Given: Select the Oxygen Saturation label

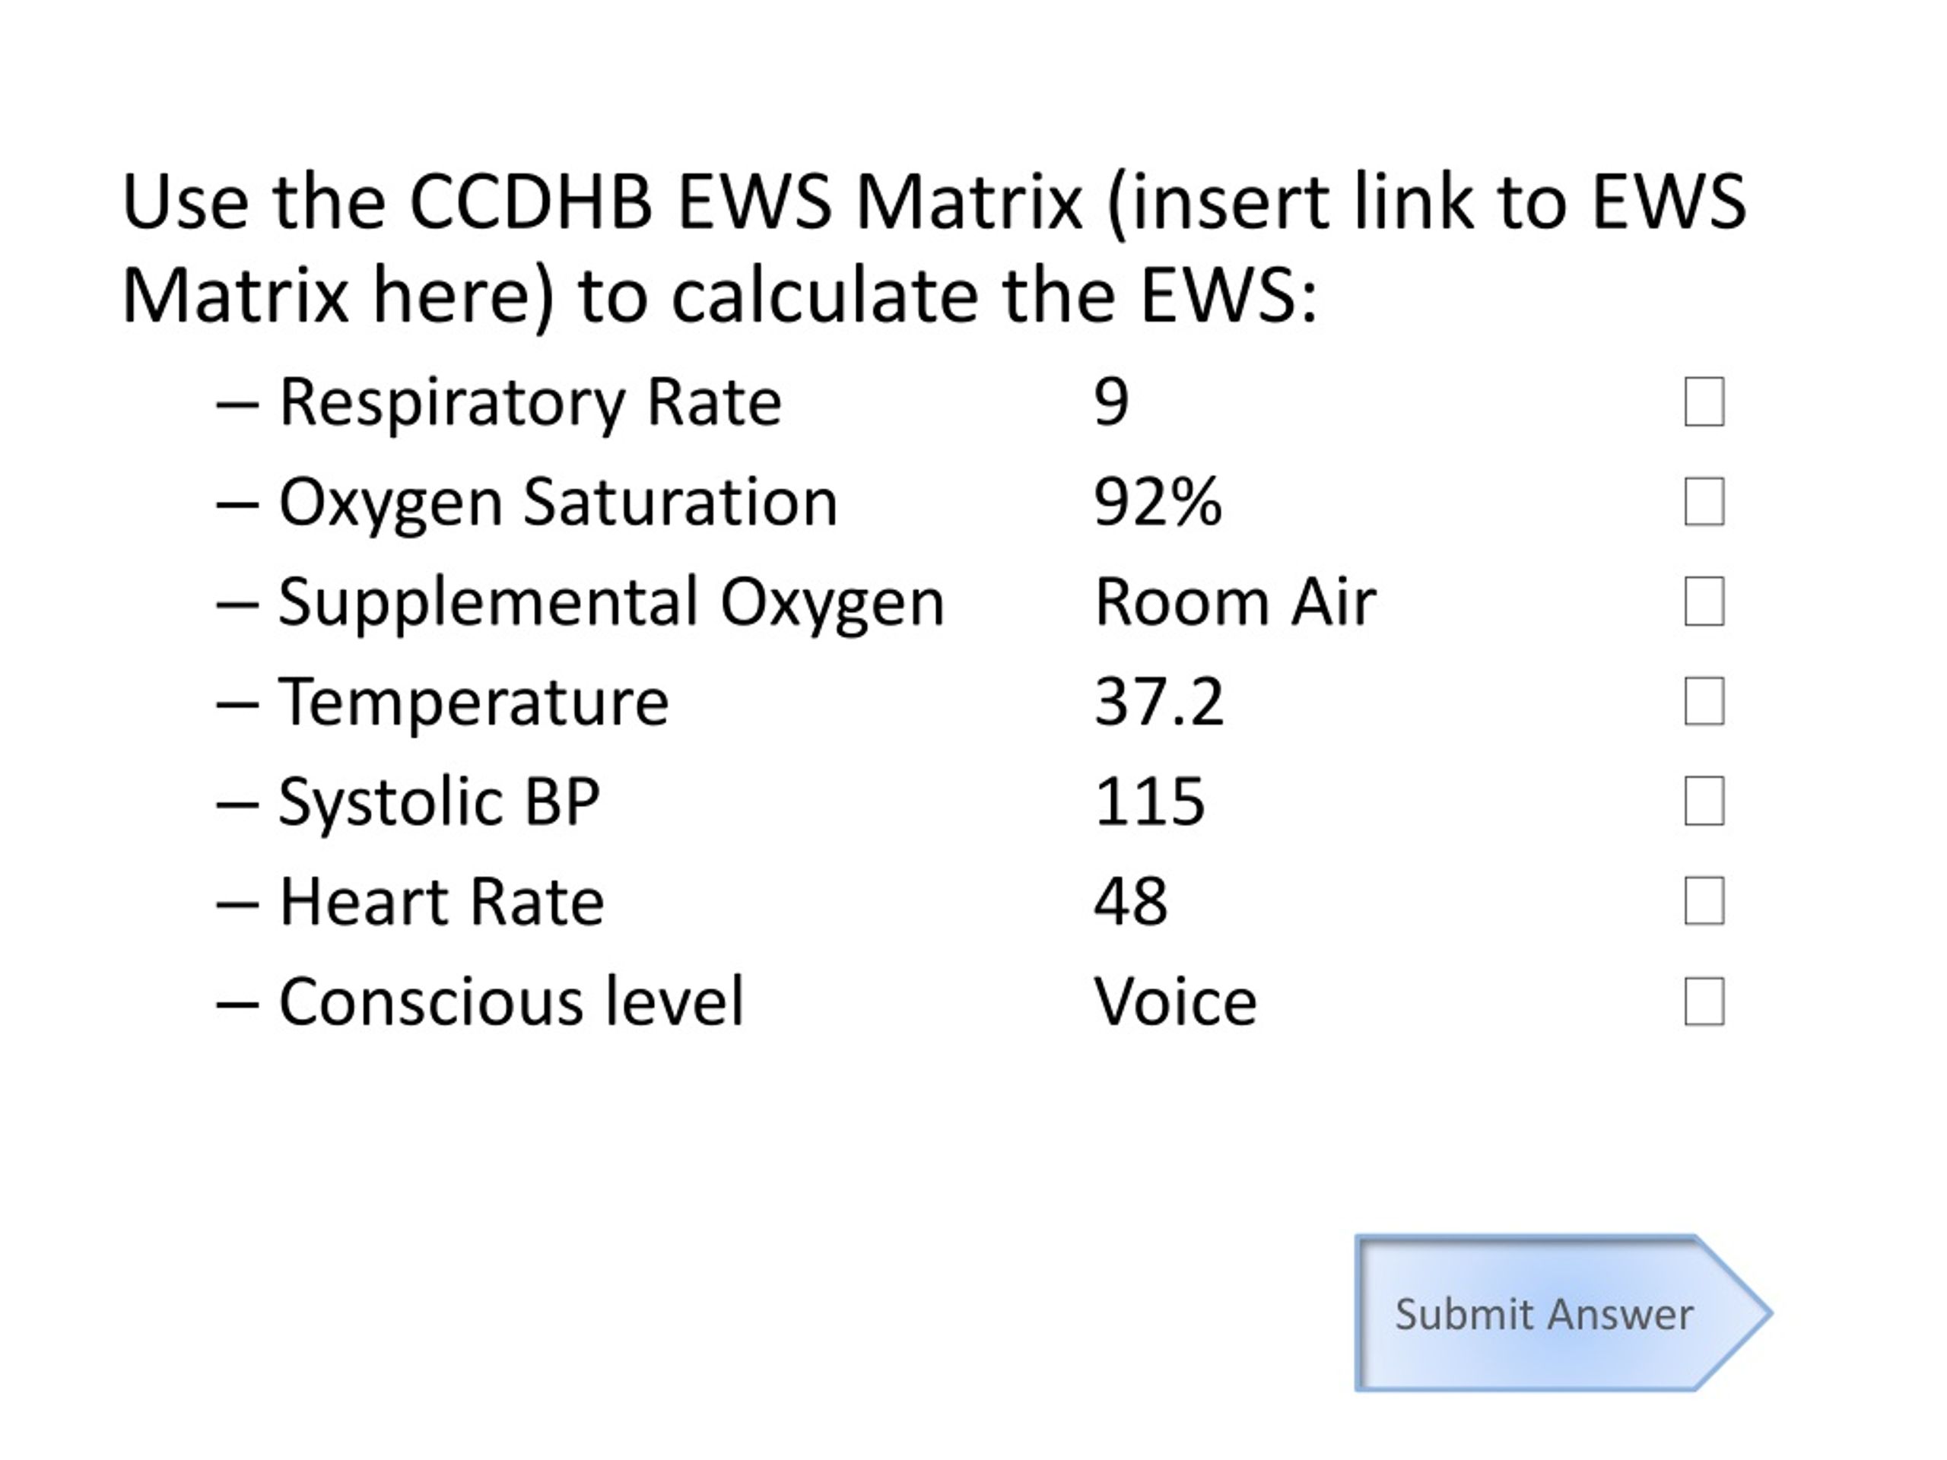Looking at the screenshot, I should point(558,503).
